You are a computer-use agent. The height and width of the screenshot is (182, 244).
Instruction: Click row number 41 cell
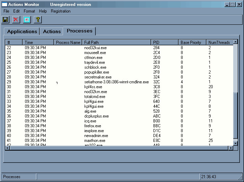pos(9,141)
